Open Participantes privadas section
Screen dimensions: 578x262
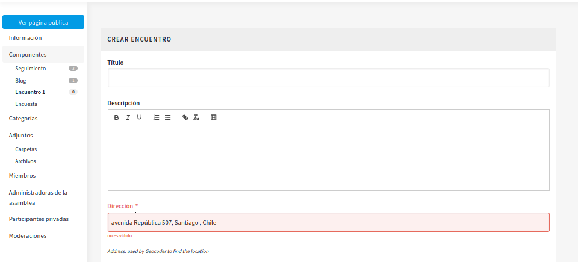pyautogui.click(x=39, y=219)
